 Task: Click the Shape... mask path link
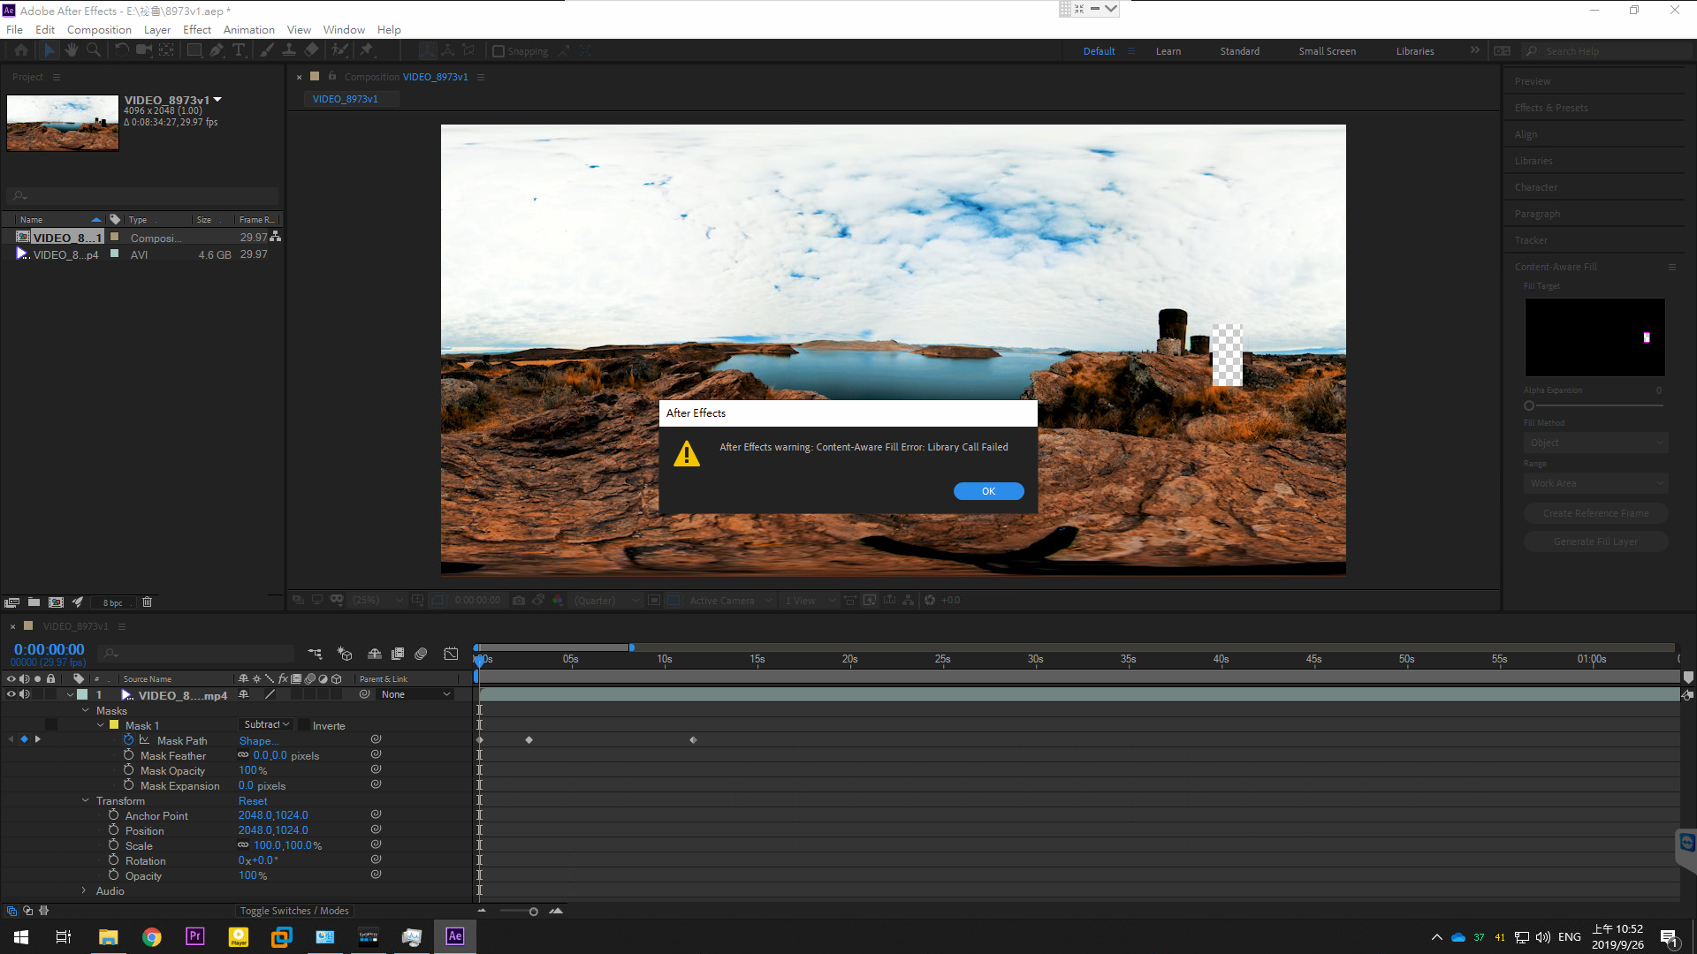click(259, 741)
